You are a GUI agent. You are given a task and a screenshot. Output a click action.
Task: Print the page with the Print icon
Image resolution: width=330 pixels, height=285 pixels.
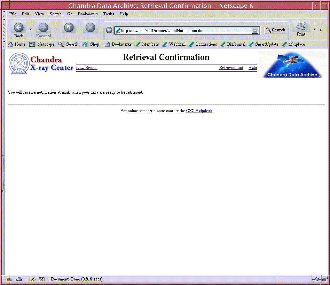tap(301, 29)
